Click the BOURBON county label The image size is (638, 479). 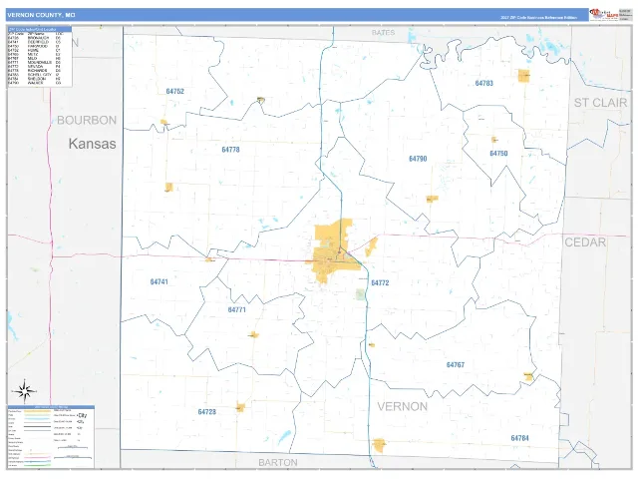(x=87, y=120)
